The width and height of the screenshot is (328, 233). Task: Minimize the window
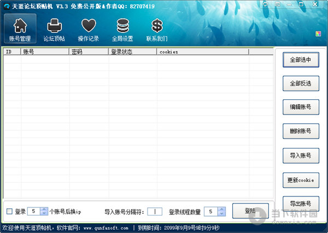(289, 4)
